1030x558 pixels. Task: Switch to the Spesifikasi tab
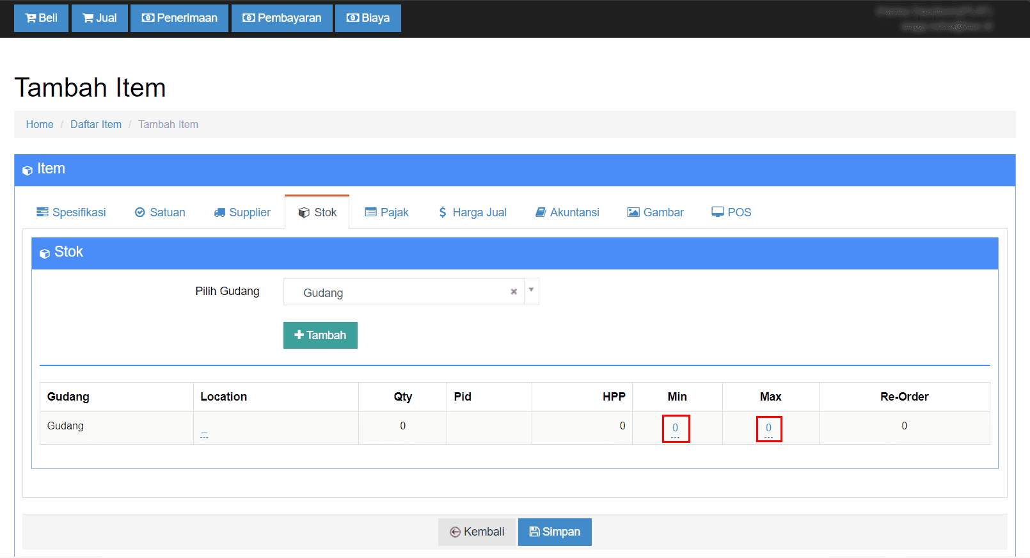pos(71,212)
